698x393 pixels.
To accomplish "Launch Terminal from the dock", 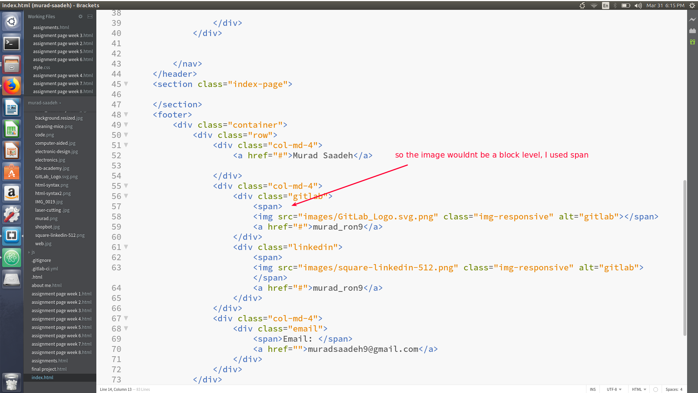I will tap(12, 43).
